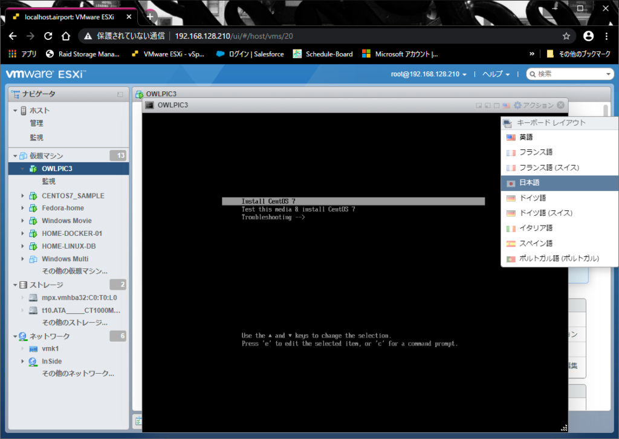The height and width of the screenshot is (439, 619).
Task: Bookmark this page with star icon
Action: pos(566,36)
